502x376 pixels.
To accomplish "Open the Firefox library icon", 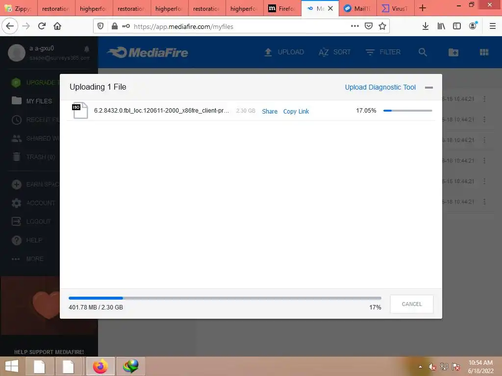I will pyautogui.click(x=441, y=26).
